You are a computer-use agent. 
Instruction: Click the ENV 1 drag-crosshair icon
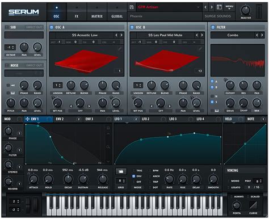[27, 119]
